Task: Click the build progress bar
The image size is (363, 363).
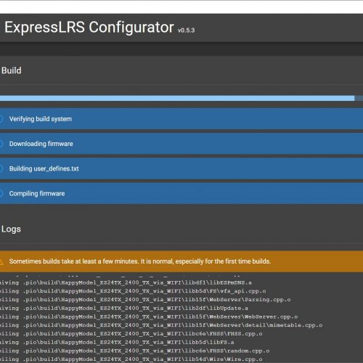Action: pyautogui.click(x=181, y=98)
